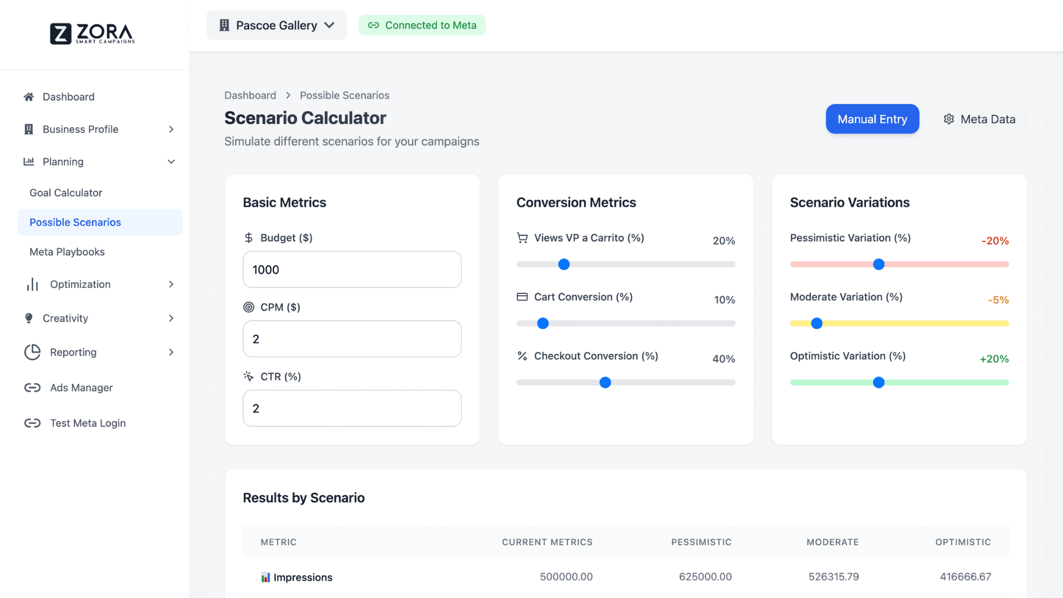Click the 416666.67 optimistic impressions value
Screen dimensions: 1063x598
tap(965, 577)
